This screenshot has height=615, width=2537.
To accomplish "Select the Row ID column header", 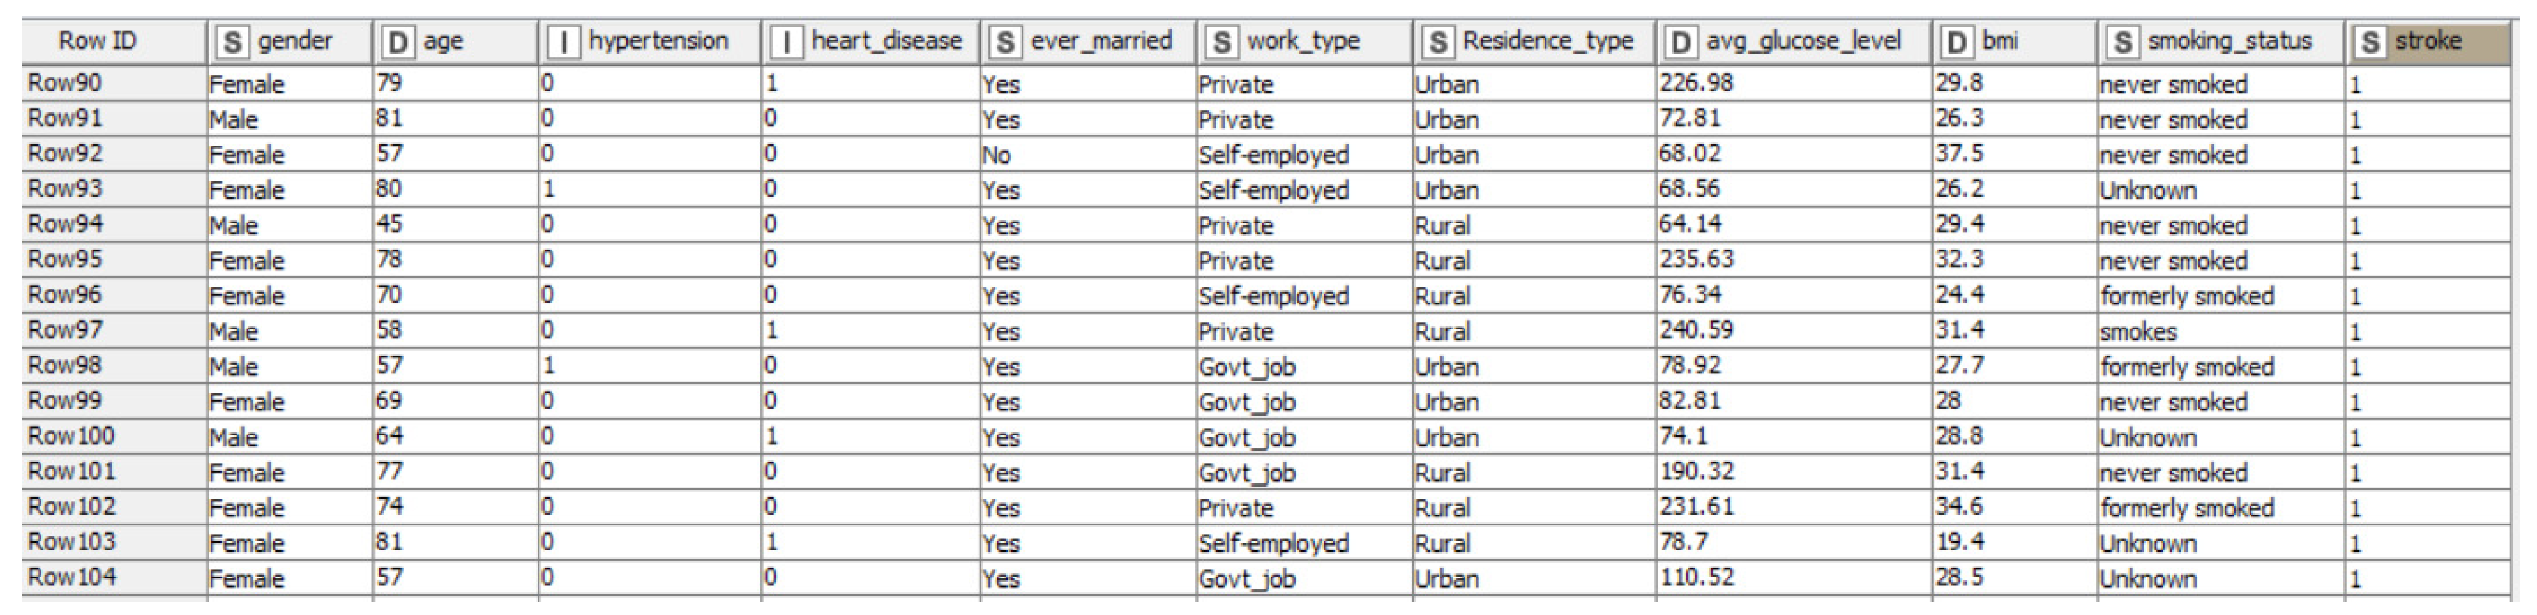I will (97, 41).
